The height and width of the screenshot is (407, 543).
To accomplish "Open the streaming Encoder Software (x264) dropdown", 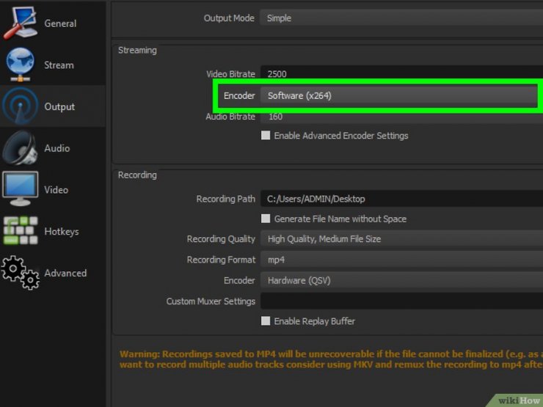I will tap(398, 95).
